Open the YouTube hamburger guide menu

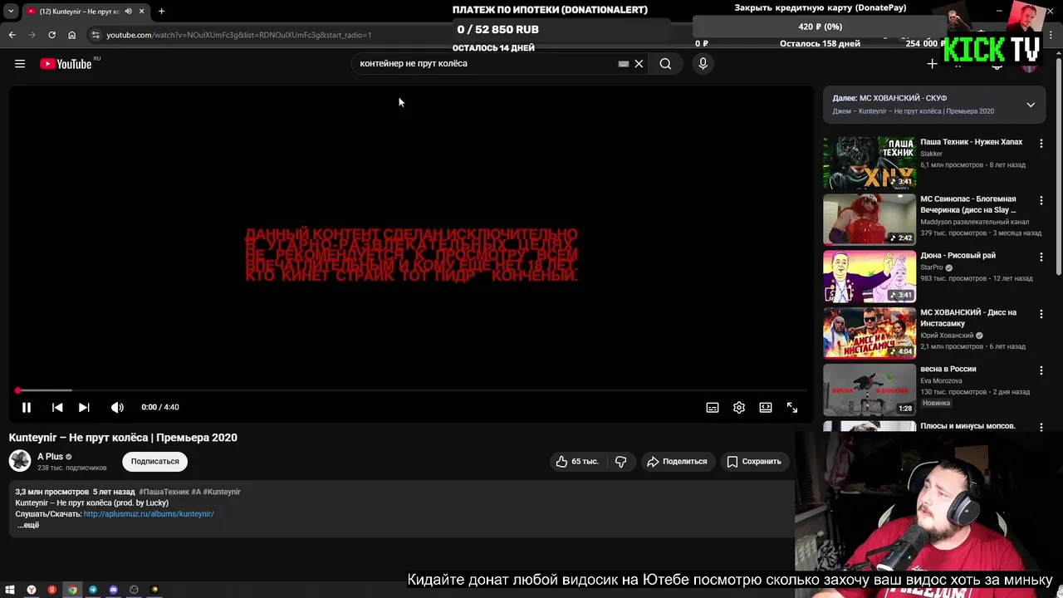[x=20, y=64]
